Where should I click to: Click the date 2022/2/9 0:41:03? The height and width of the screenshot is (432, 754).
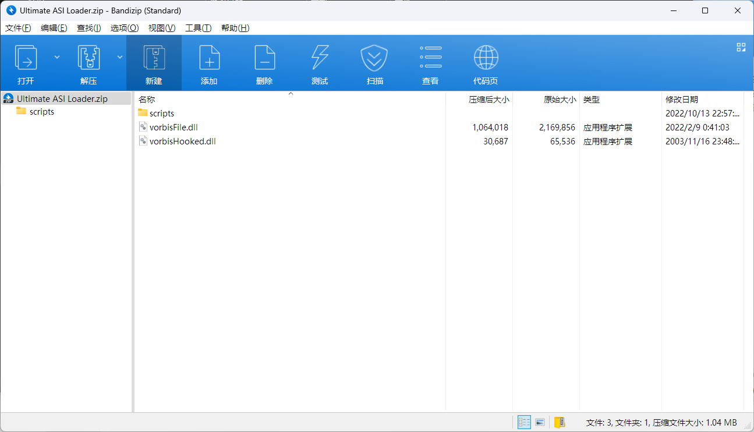698,127
